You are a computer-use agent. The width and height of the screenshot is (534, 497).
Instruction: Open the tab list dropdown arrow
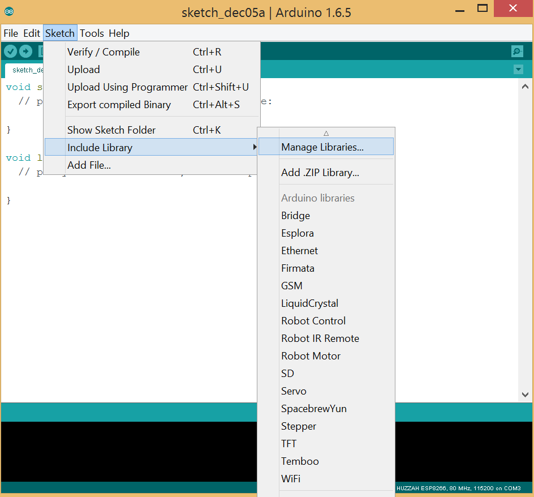[519, 68]
